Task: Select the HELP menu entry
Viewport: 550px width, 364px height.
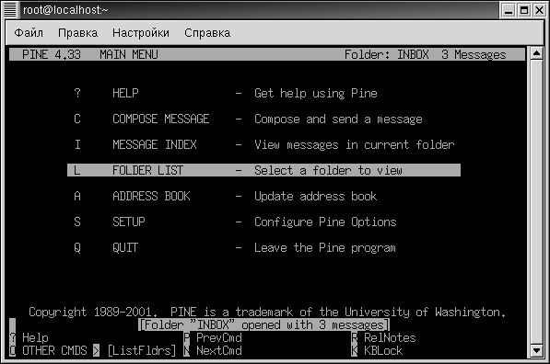Action: tap(226, 93)
